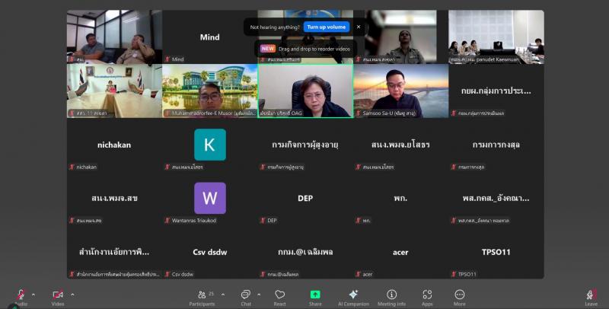Image resolution: width=609 pixels, height=309 pixels.
Task: Click the muted mic icon beside Mind label
Action: pyautogui.click(x=167, y=59)
